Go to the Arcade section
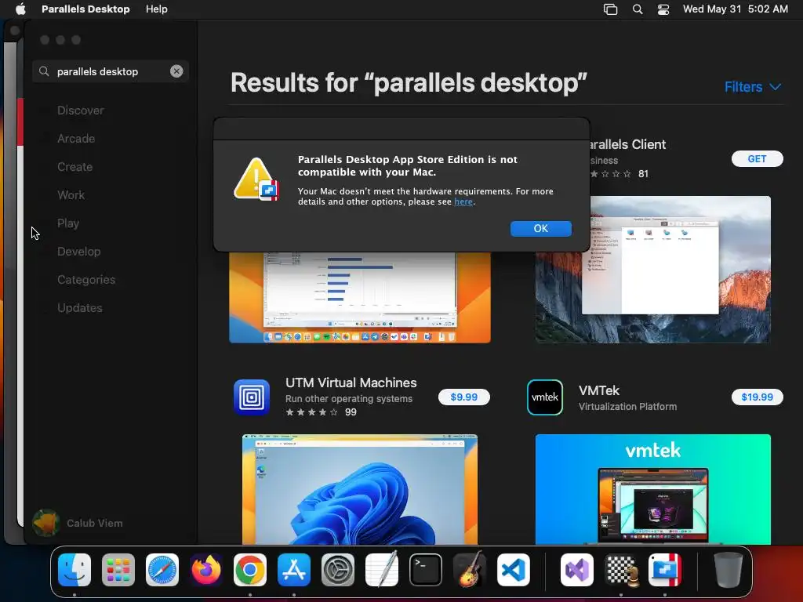The width and height of the screenshot is (803, 602). pos(76,138)
